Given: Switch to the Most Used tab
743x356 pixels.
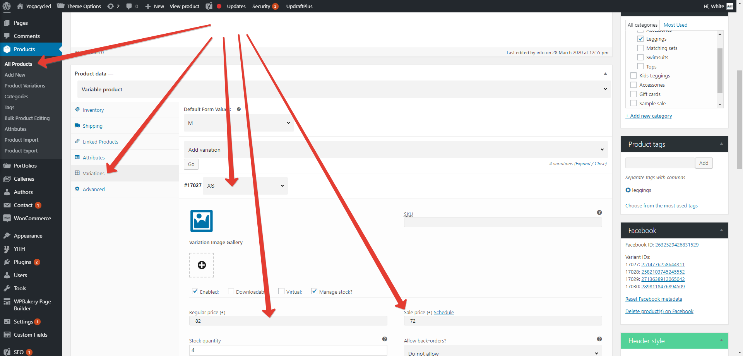Looking at the screenshot, I should [675, 25].
